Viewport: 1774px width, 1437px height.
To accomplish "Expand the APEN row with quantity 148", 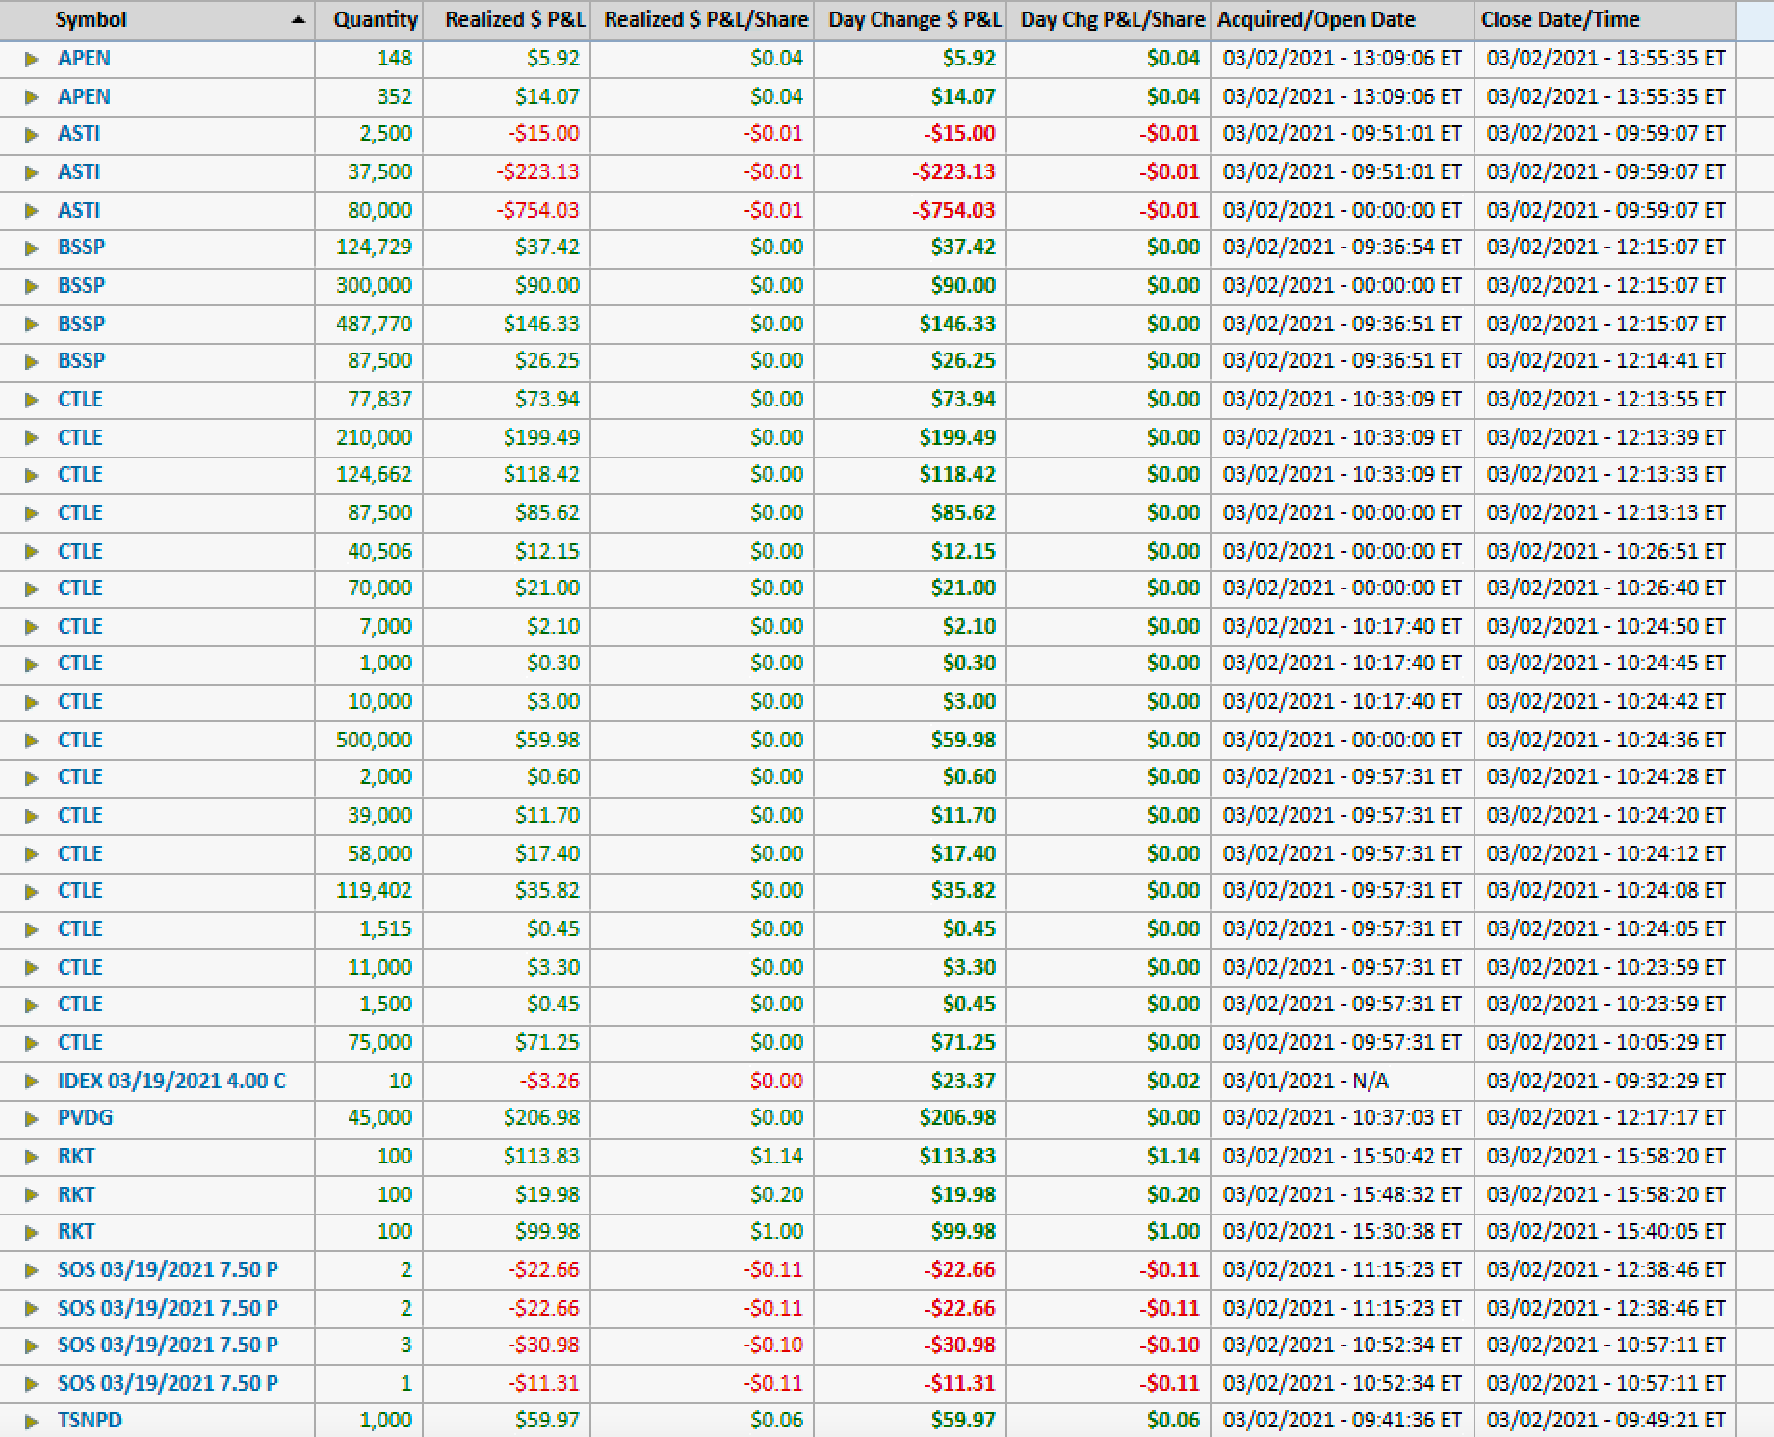I will pyautogui.click(x=32, y=59).
